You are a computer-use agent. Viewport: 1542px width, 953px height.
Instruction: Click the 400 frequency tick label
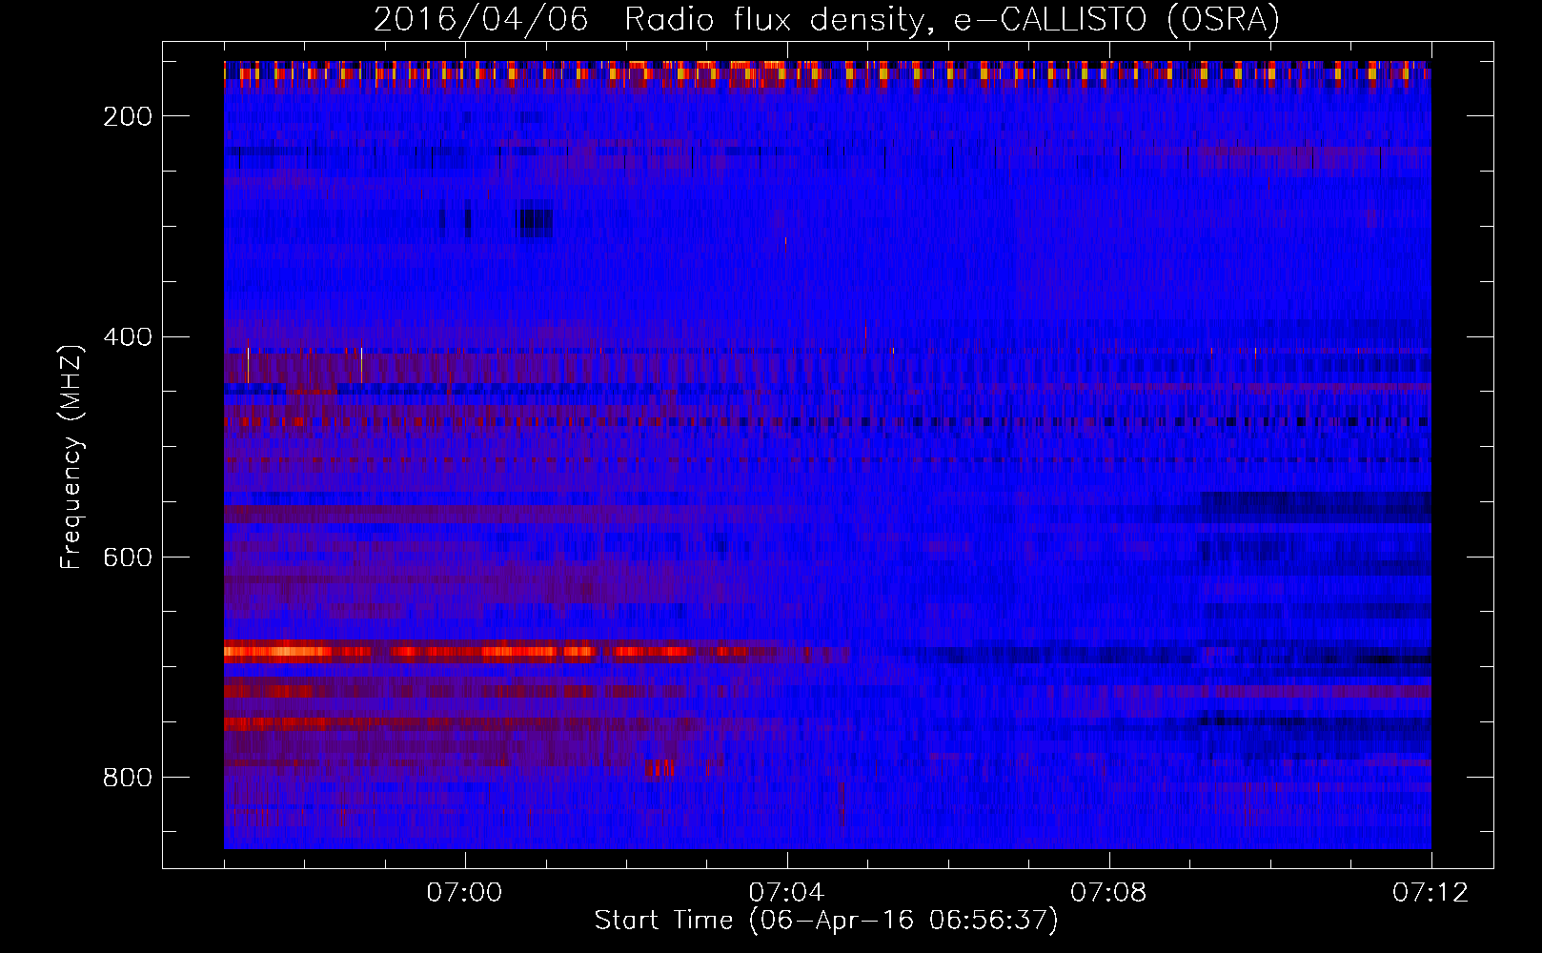(128, 337)
